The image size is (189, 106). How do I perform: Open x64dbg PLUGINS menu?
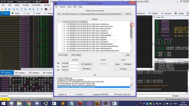[x=26, y=5]
